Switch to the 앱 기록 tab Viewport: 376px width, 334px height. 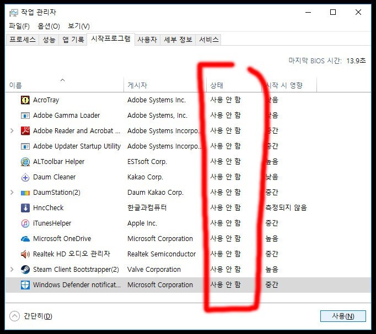73,40
